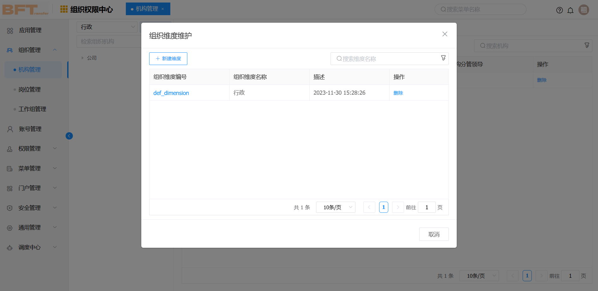Image resolution: width=598 pixels, height=291 pixels.
Task: Open the 行政 dropdown
Action: (107, 27)
